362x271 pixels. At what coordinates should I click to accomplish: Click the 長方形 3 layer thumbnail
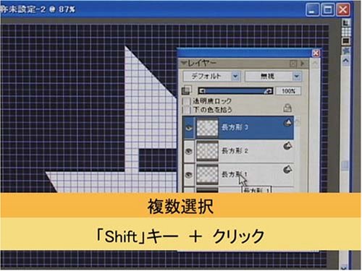click(x=207, y=128)
